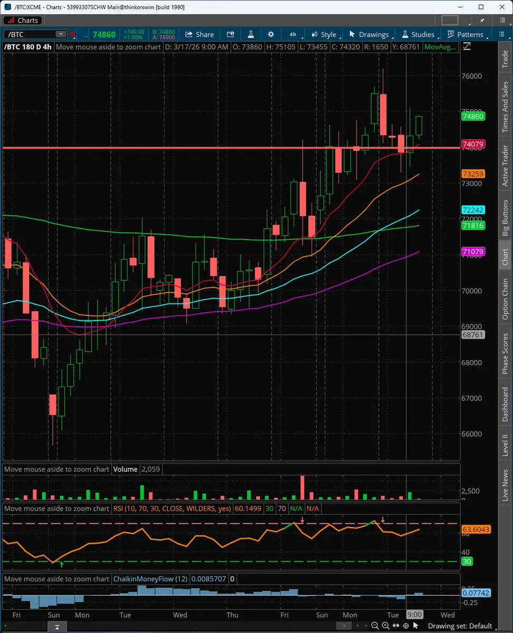Click the 73259 orange moving average label

point(473,174)
